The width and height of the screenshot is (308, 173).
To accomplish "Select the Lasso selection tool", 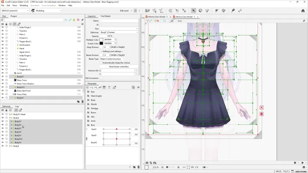I will point(200,11).
